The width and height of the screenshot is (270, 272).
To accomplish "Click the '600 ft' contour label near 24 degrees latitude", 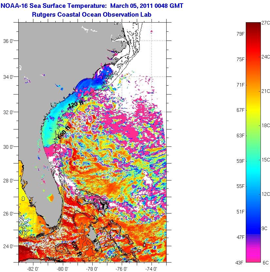I will click(x=76, y=249).
